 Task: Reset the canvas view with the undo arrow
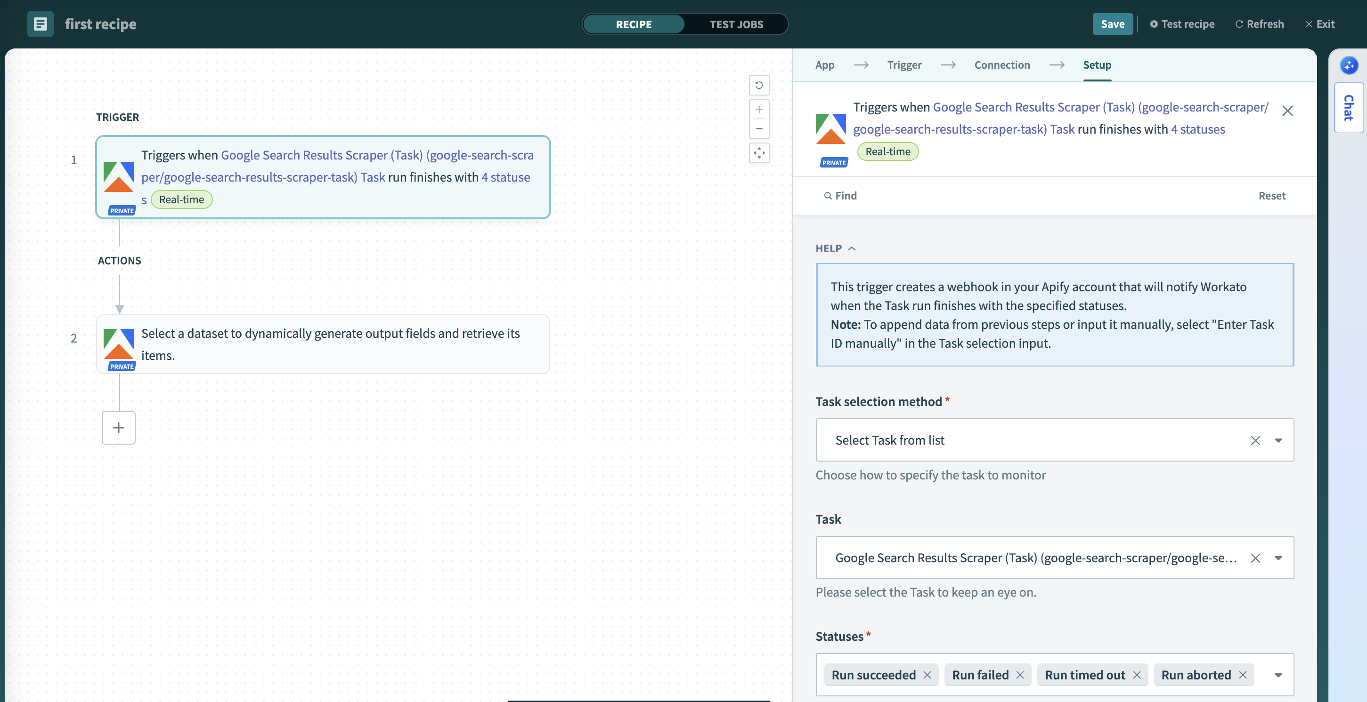coord(759,85)
